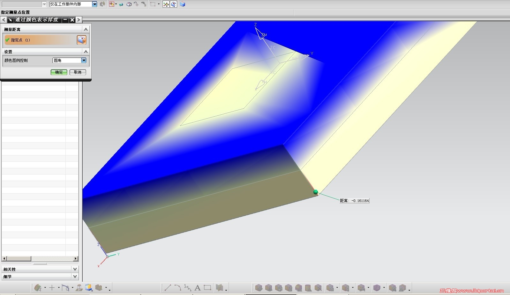Open the 颜色图例控制 dropdown set to 圆角
The width and height of the screenshot is (510, 295).
(70, 60)
